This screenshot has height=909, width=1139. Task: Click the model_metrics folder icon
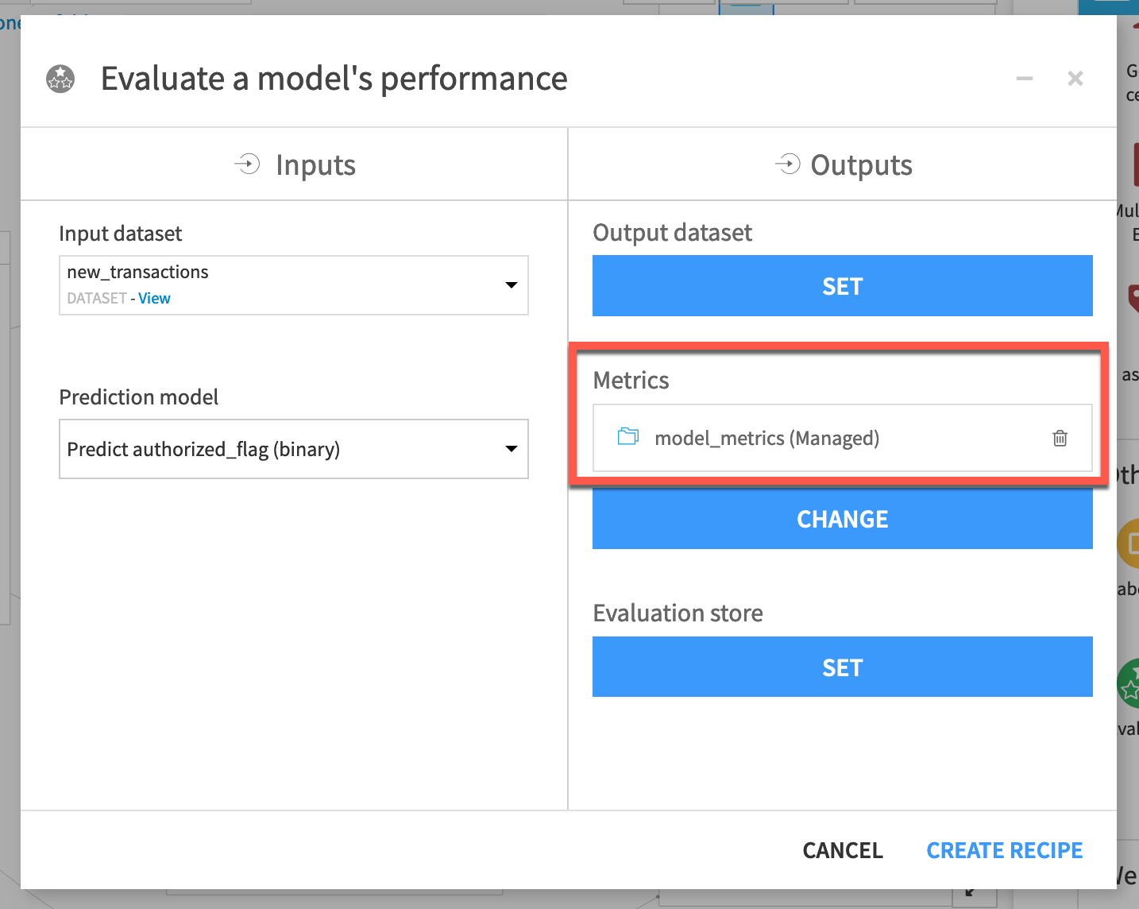click(x=628, y=437)
